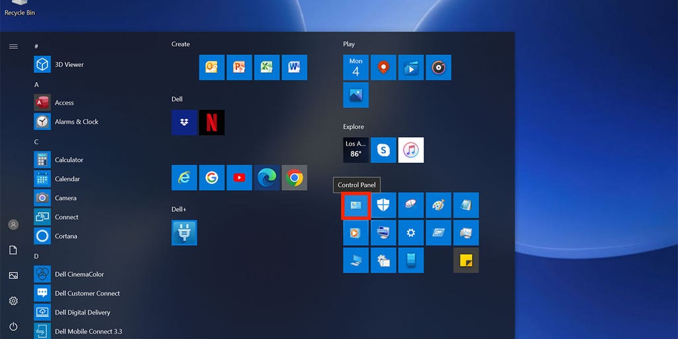Click the Dell+ group title
678x339 pixels.
pos(179,209)
